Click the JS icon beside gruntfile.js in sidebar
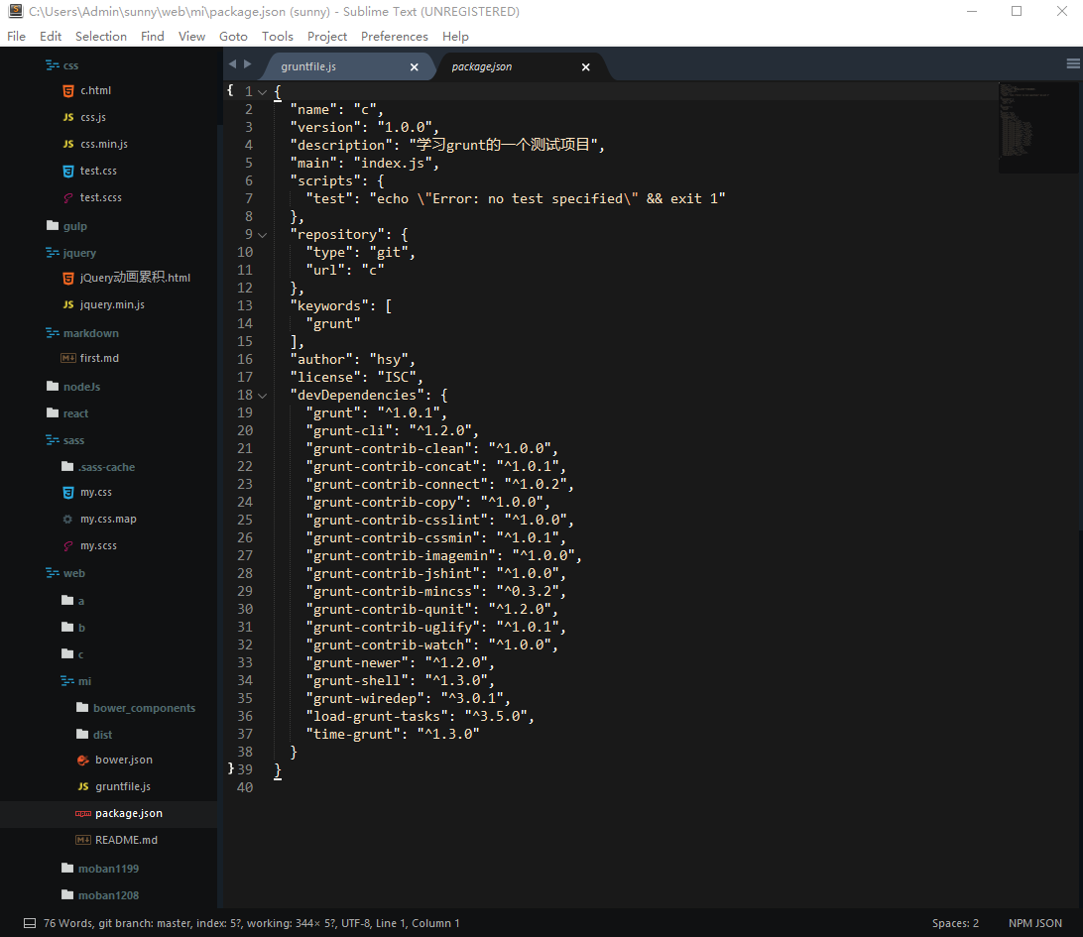The height and width of the screenshot is (937, 1083). tap(83, 786)
